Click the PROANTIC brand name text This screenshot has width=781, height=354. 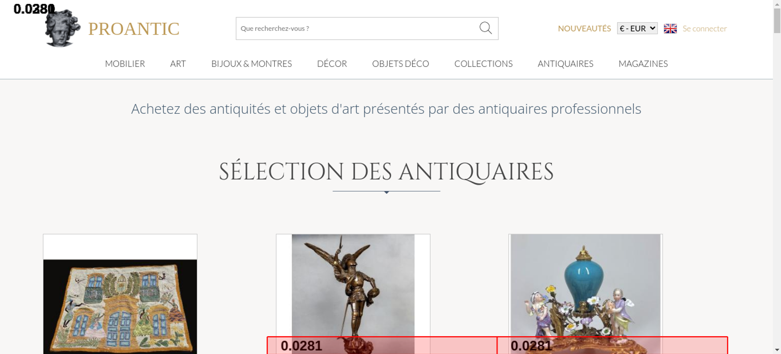point(134,29)
